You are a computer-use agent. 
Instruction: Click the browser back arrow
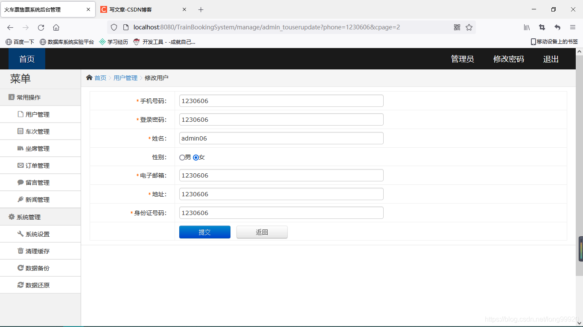point(10,27)
